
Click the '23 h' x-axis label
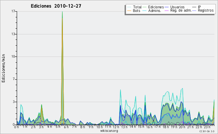[x=207, y=127]
